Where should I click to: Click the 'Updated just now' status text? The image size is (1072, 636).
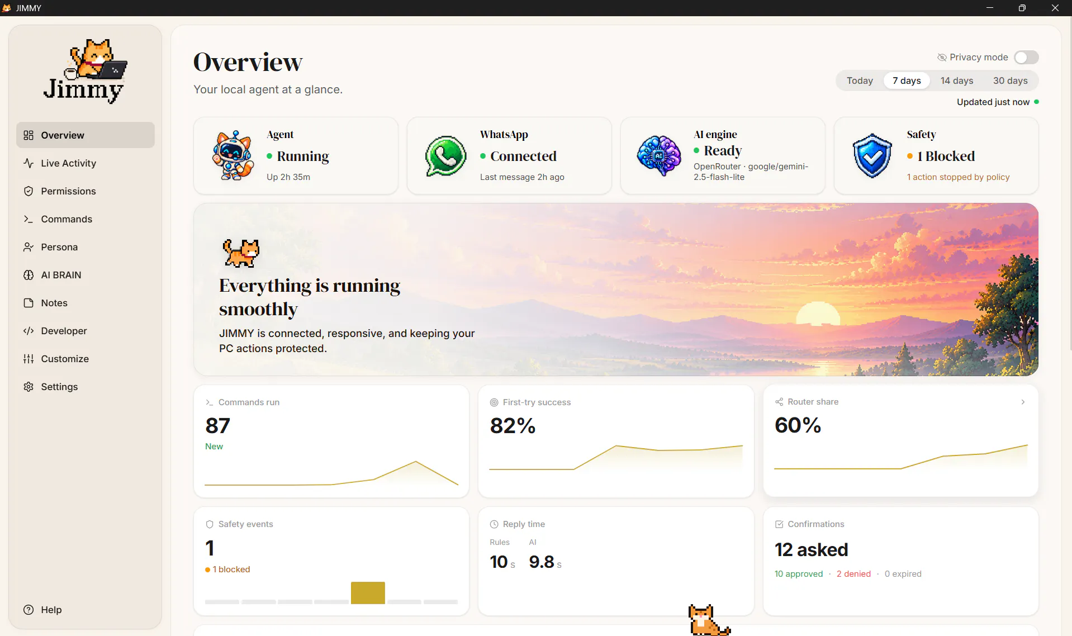click(993, 102)
